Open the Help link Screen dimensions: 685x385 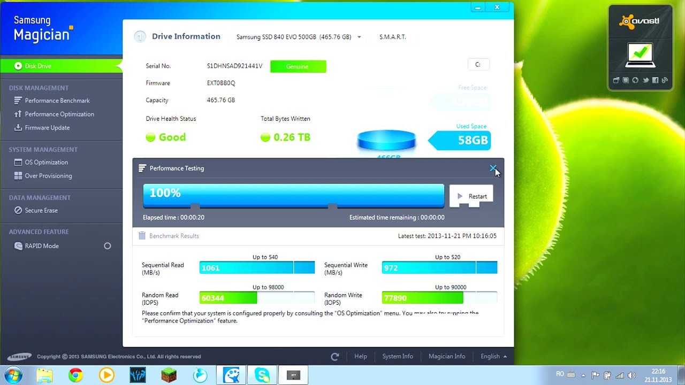click(x=361, y=357)
